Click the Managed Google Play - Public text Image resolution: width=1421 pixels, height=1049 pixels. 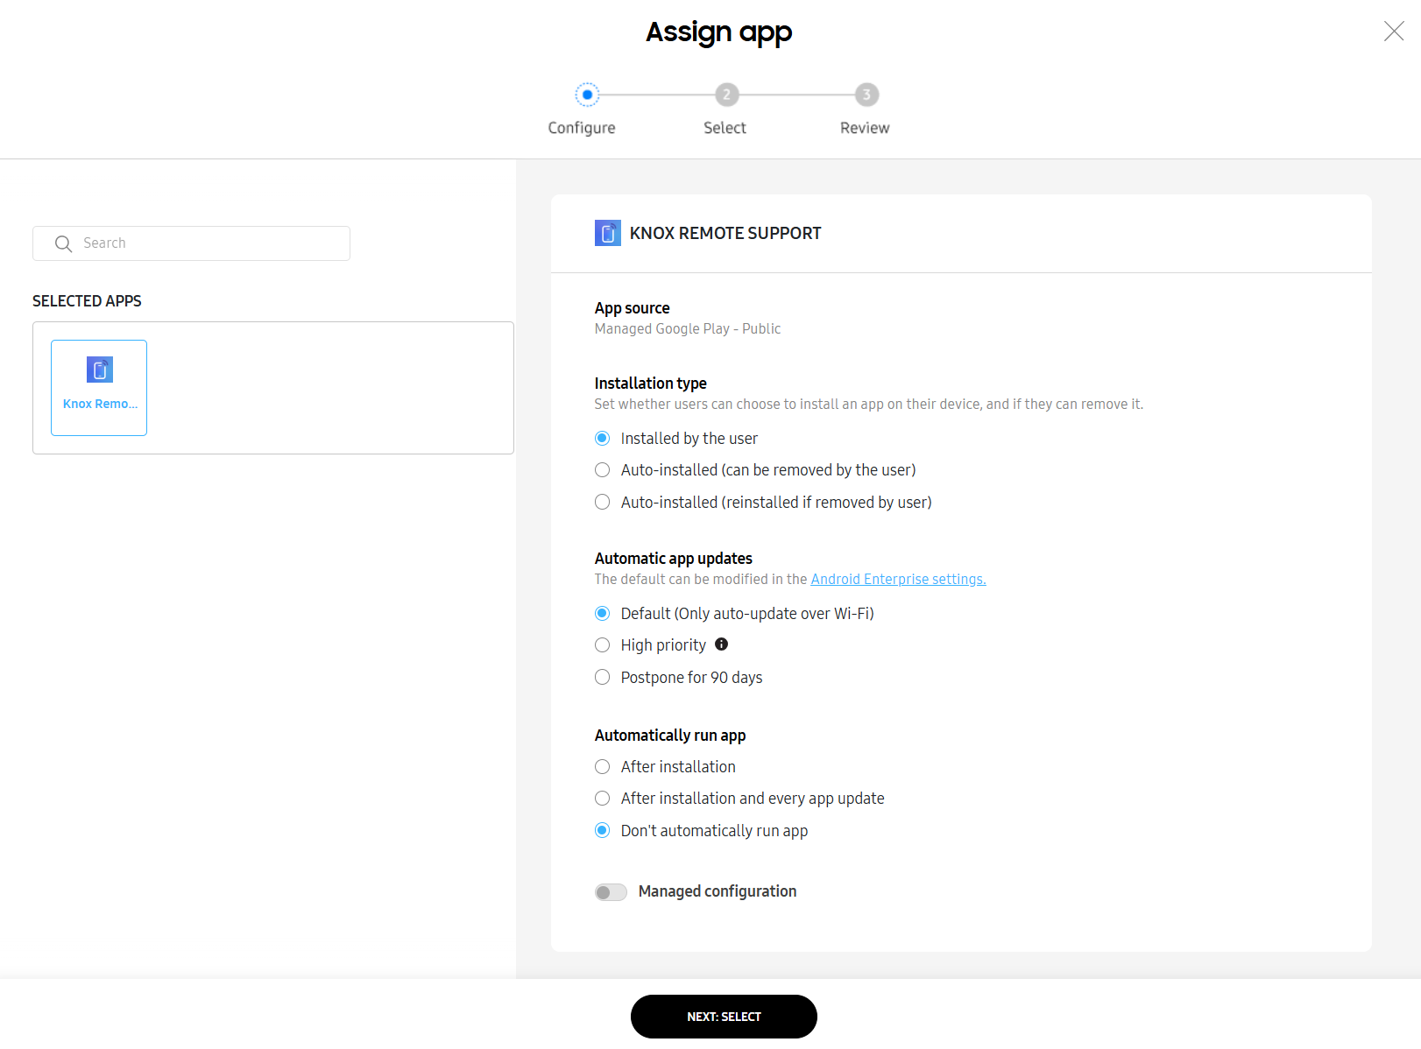point(688,328)
